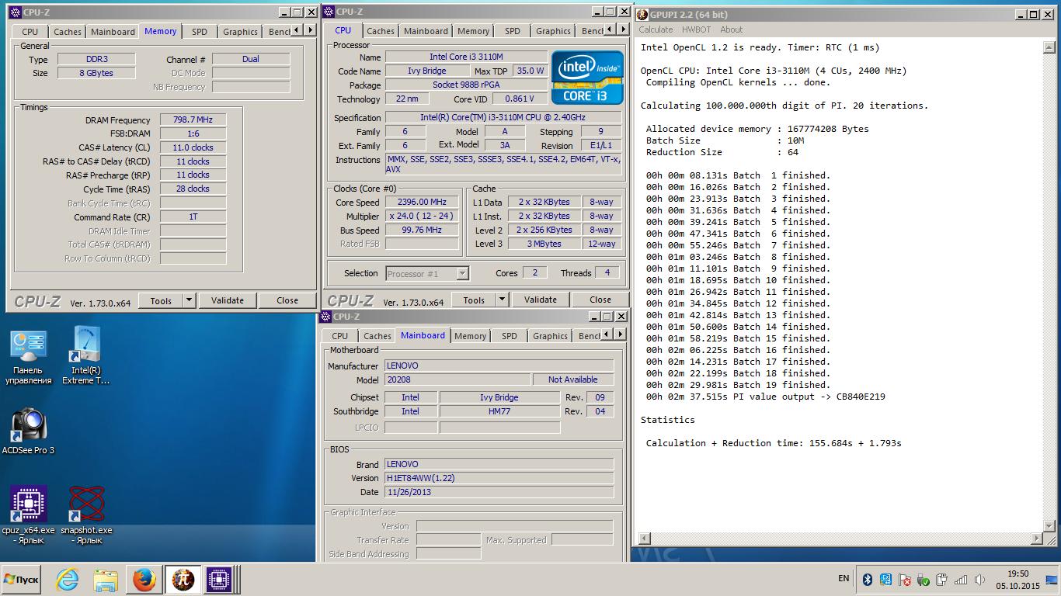Click GPUPI horizontal scrollbar left arrow
Screen dimensions: 1061x596
pos(643,539)
